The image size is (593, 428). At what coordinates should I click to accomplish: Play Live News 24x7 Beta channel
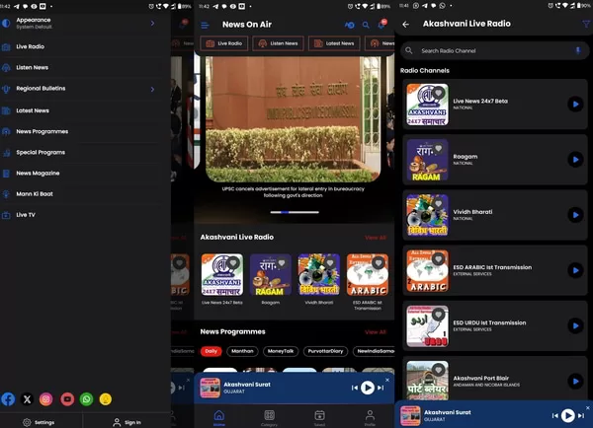click(x=575, y=105)
